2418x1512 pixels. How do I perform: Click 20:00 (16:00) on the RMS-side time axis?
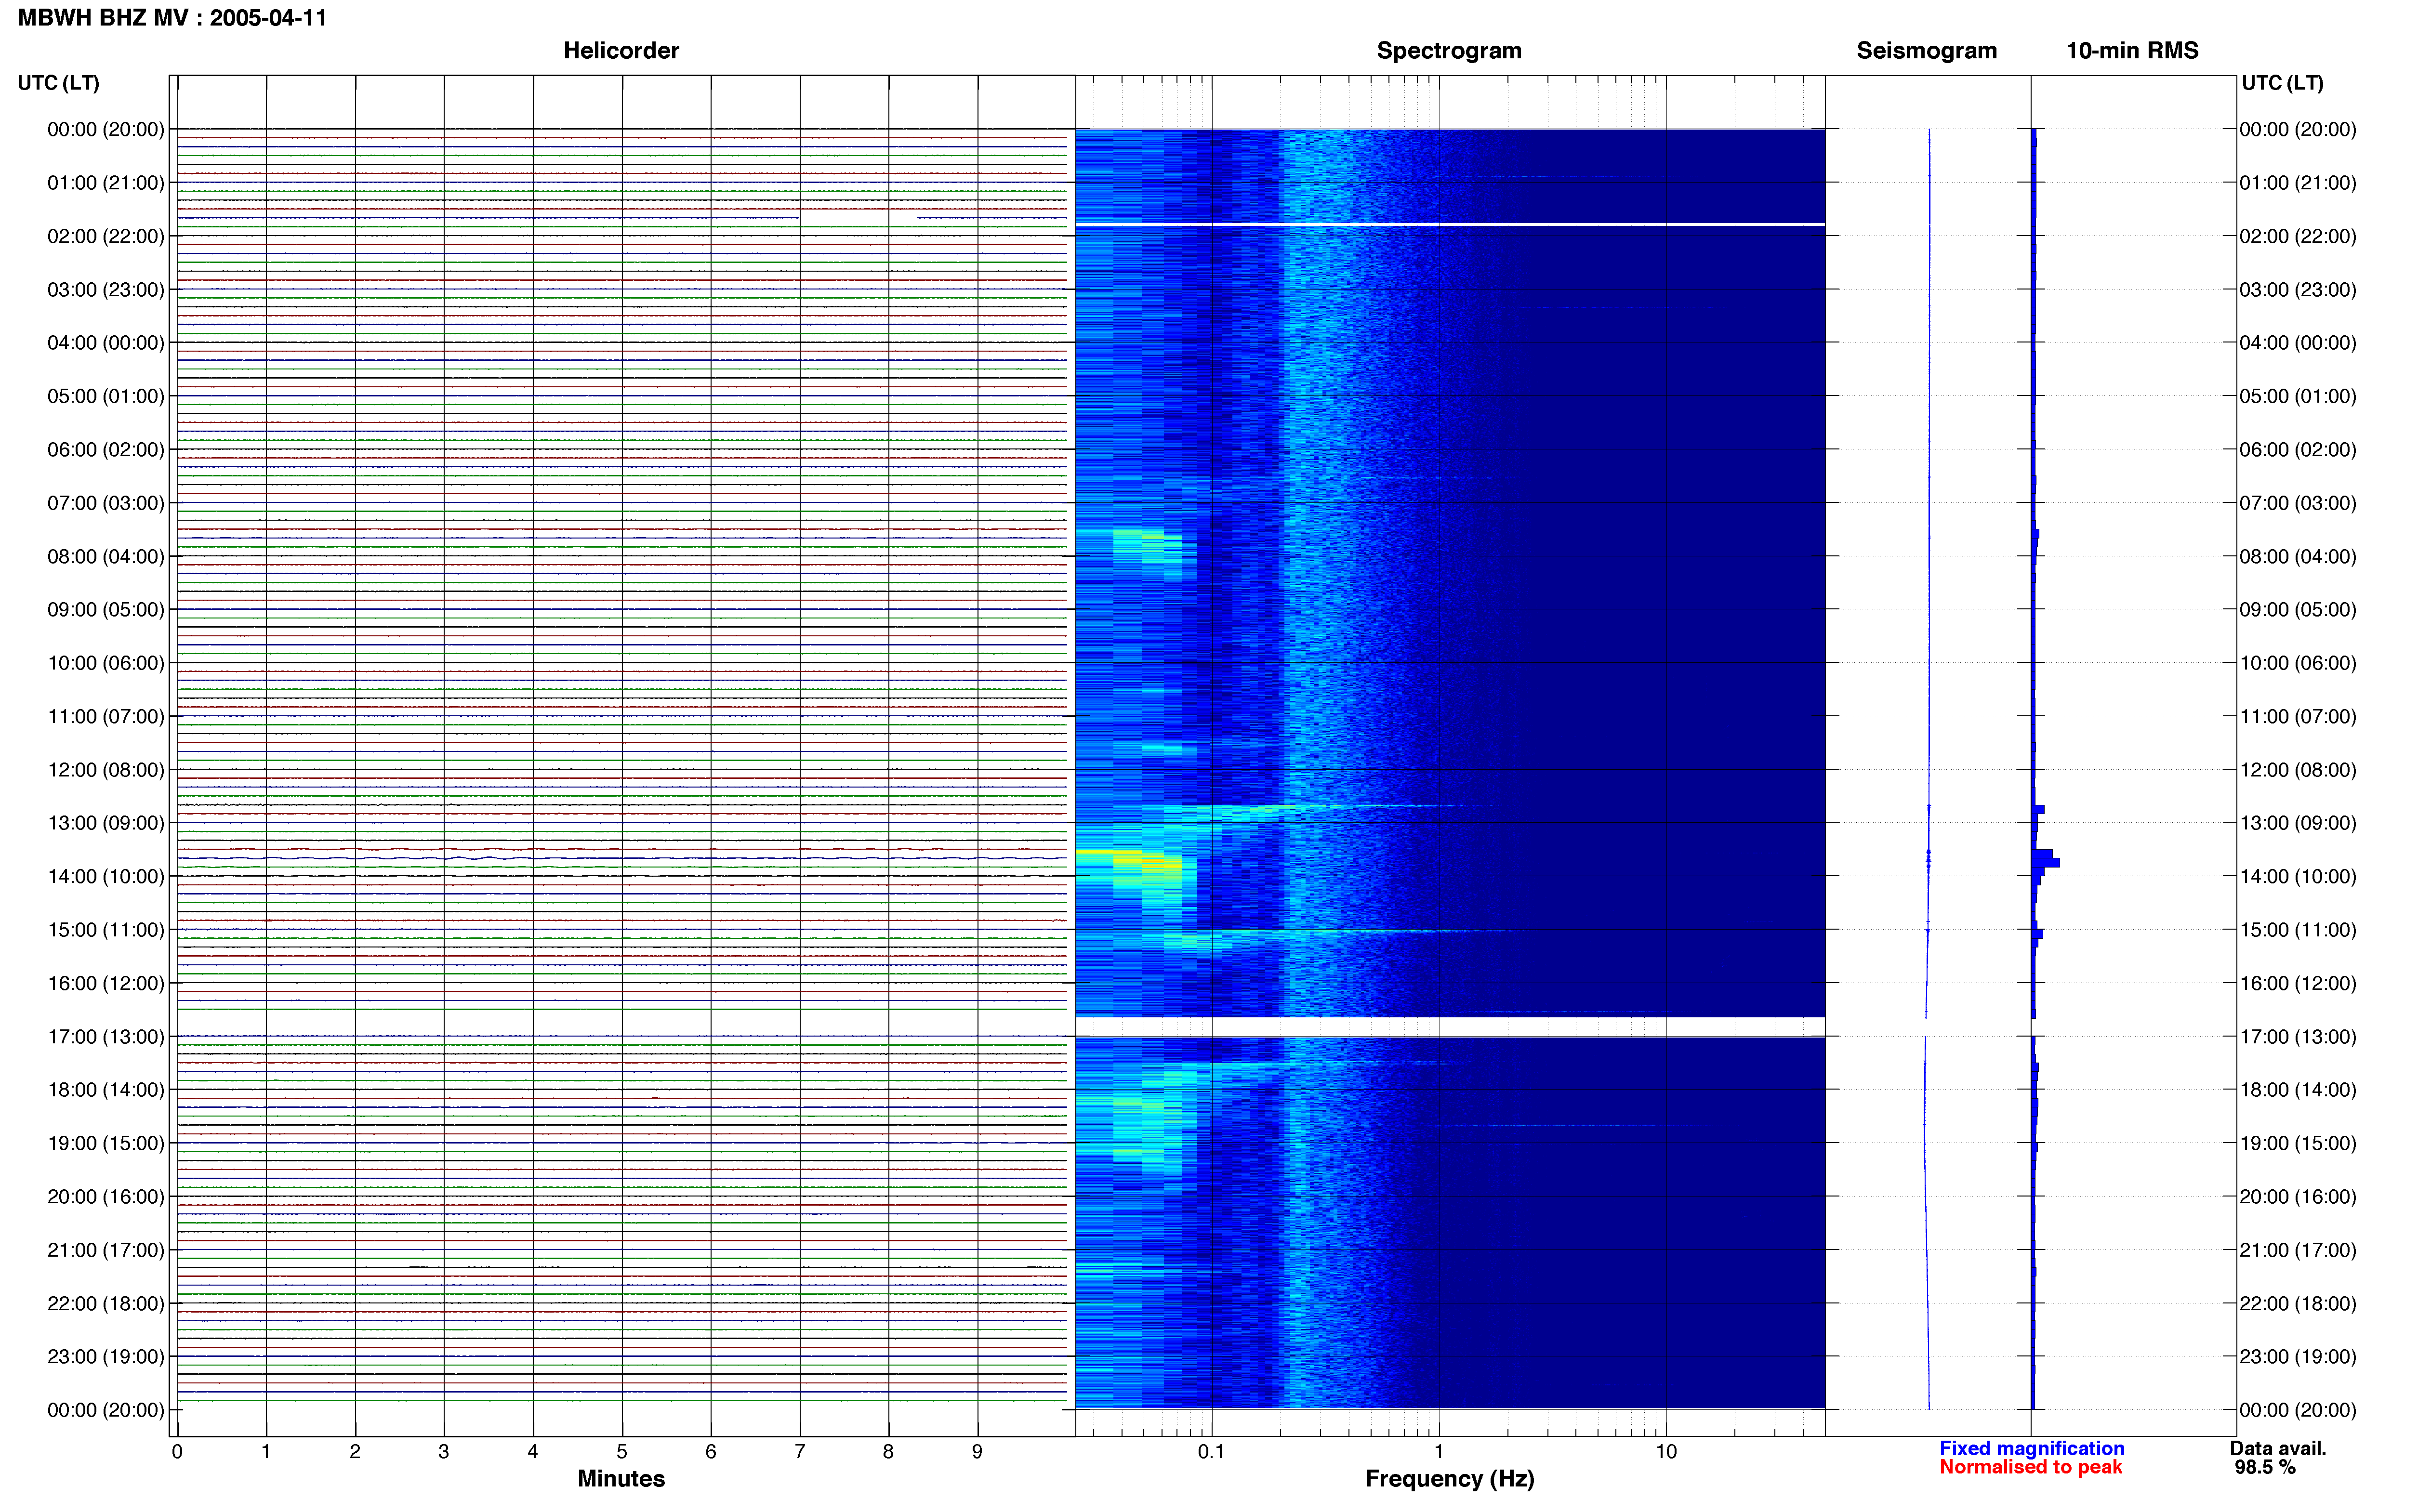(2298, 1196)
